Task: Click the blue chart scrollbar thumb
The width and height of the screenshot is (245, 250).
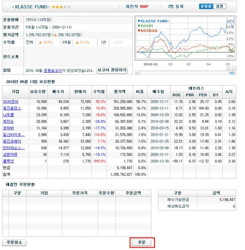Action: [232, 73]
